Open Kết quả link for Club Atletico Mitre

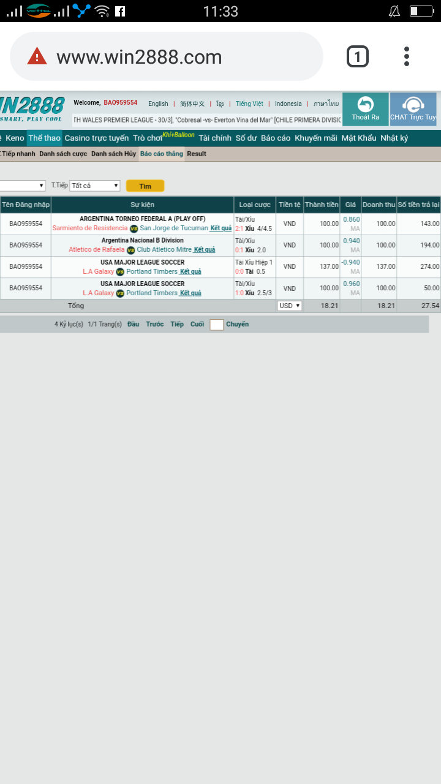205,250
